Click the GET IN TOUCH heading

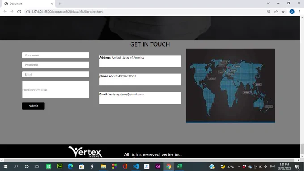point(150,44)
